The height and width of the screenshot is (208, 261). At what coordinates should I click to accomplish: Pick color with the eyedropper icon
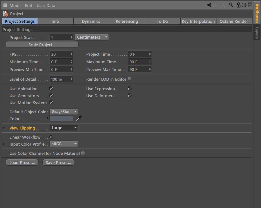[x=79, y=118]
